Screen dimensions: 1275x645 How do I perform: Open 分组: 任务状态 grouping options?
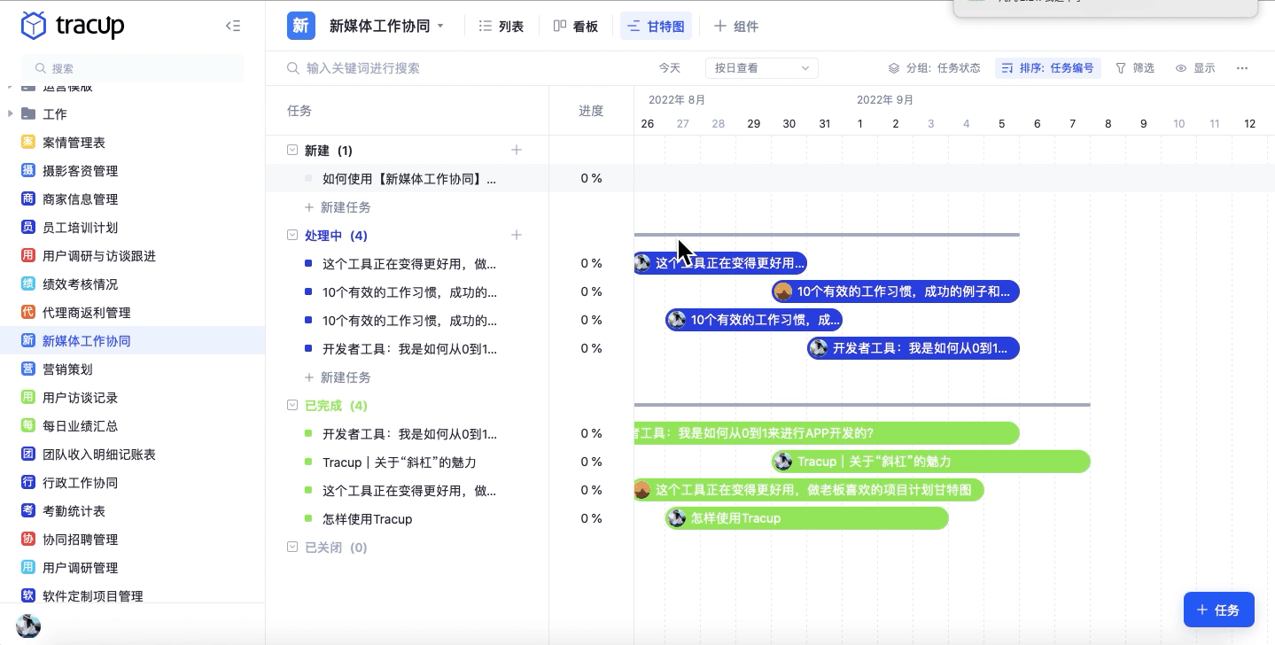tap(934, 68)
